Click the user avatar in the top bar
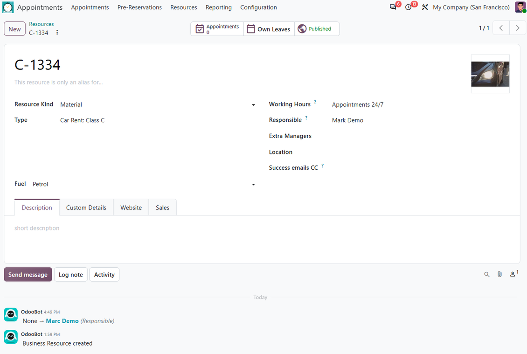The width and height of the screenshot is (527, 354). [520, 7]
